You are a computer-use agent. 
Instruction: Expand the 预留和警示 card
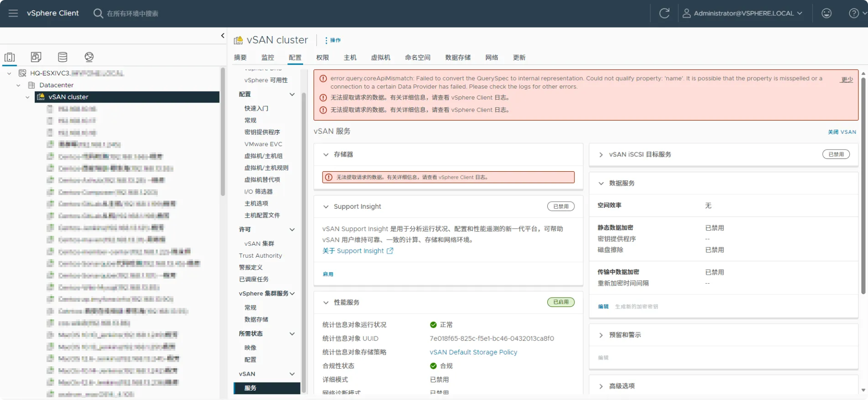(x=601, y=335)
